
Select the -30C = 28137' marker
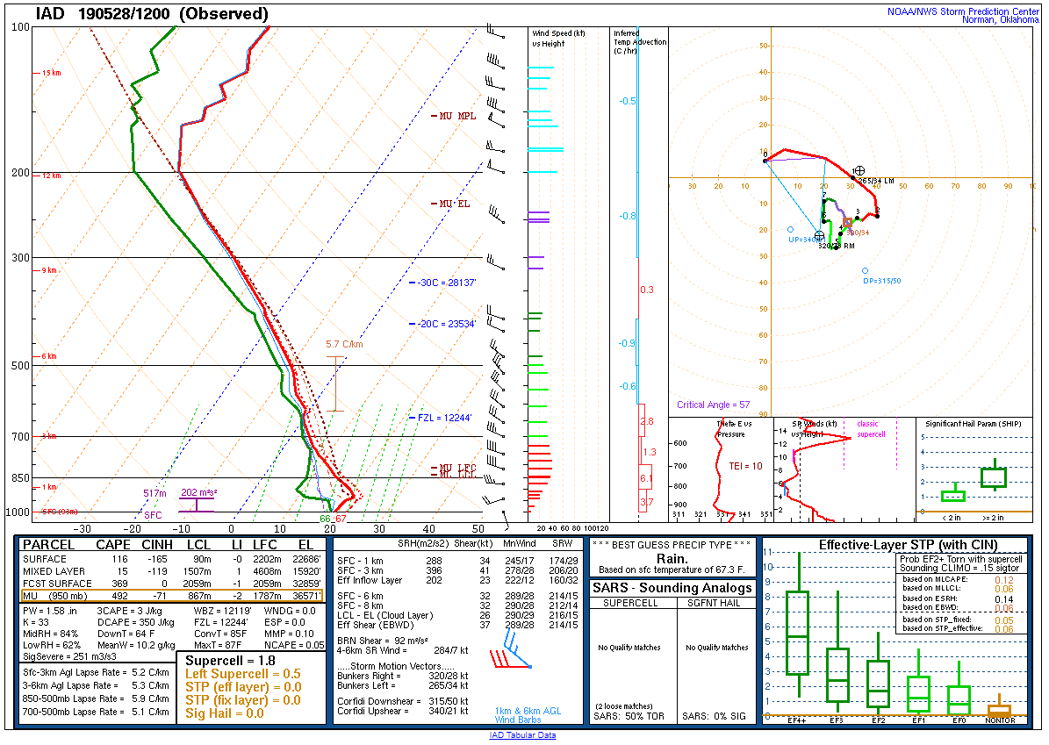[443, 283]
